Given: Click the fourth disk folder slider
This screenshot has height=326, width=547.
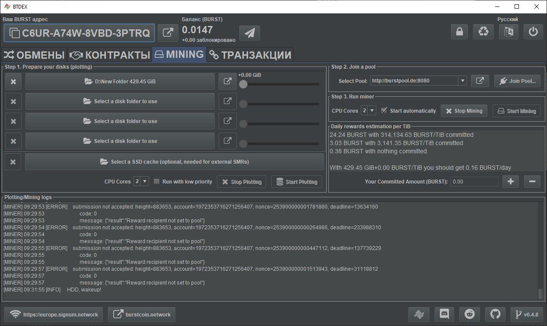Looking at the screenshot, I should click(280, 144).
